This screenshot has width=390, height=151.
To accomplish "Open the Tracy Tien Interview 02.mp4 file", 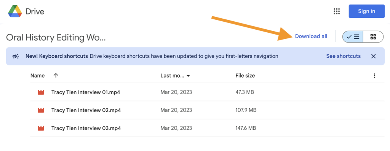I will coord(86,110).
